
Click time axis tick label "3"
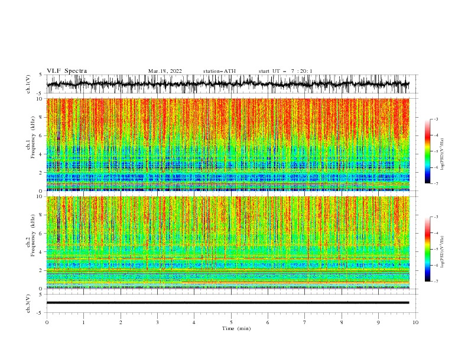coord(157,322)
